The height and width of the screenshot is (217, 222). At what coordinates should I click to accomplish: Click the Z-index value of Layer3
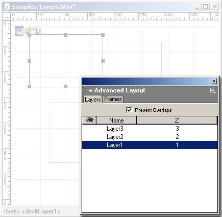[177, 129]
